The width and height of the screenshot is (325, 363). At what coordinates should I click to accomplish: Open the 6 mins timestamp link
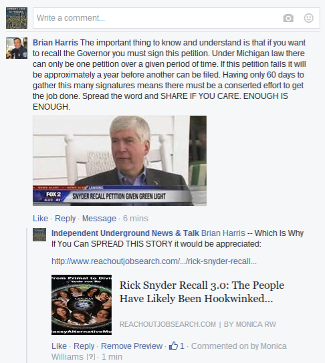click(136, 219)
